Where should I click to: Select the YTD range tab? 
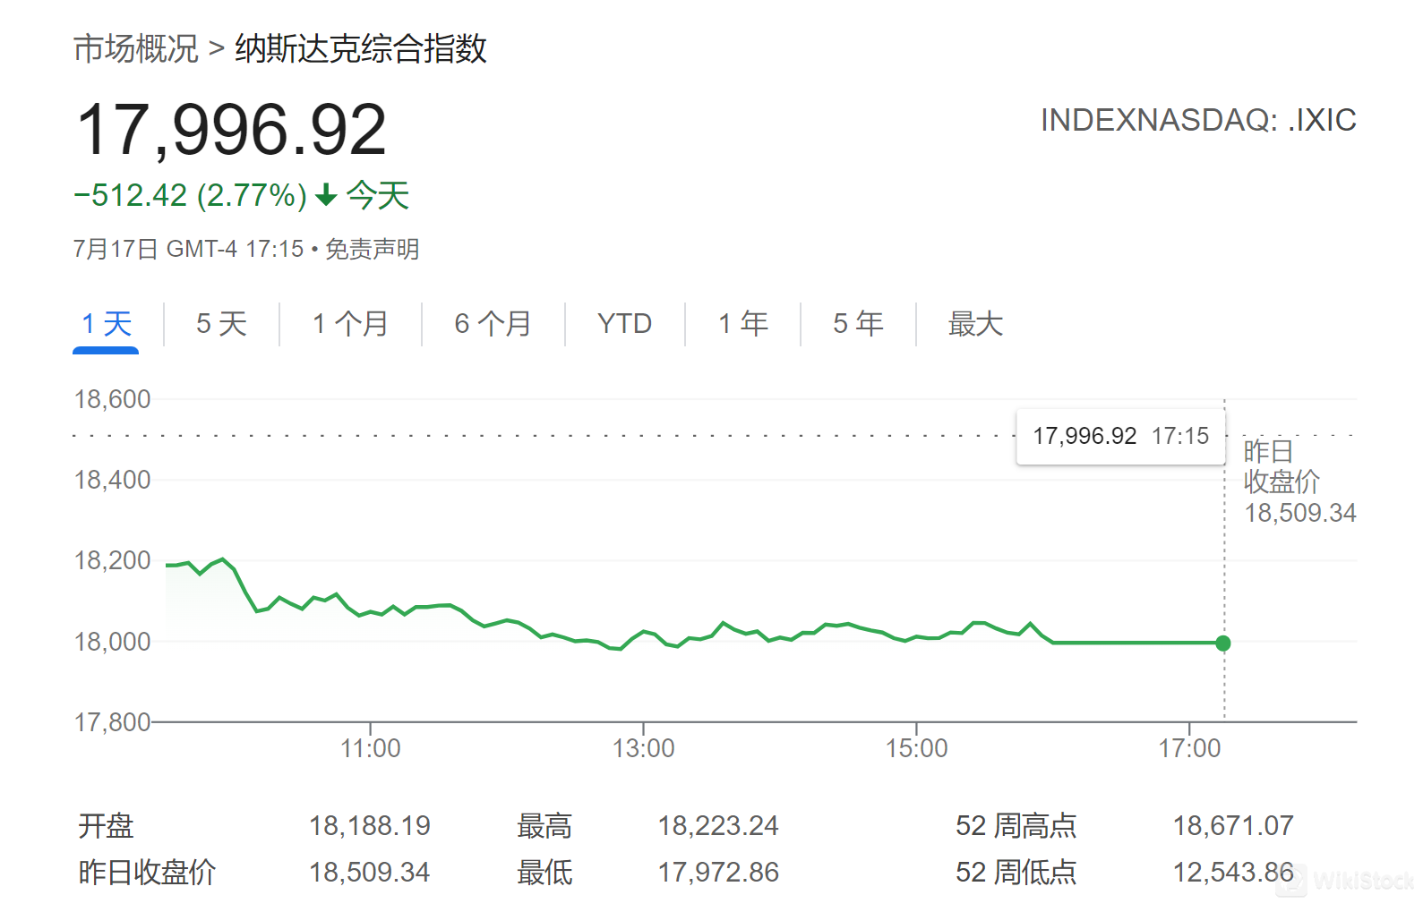tap(624, 324)
